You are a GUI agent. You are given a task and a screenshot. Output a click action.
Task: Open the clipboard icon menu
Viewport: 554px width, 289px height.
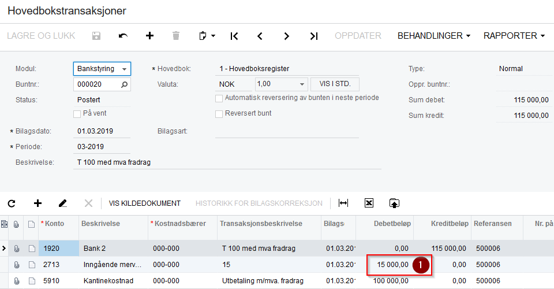(207, 36)
